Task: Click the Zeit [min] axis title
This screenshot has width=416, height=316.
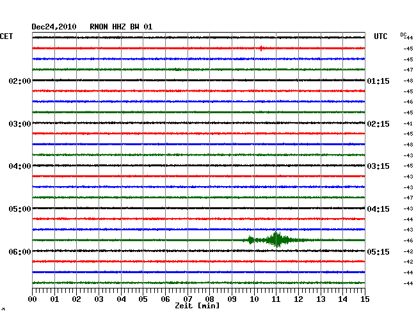Action: click(197, 306)
